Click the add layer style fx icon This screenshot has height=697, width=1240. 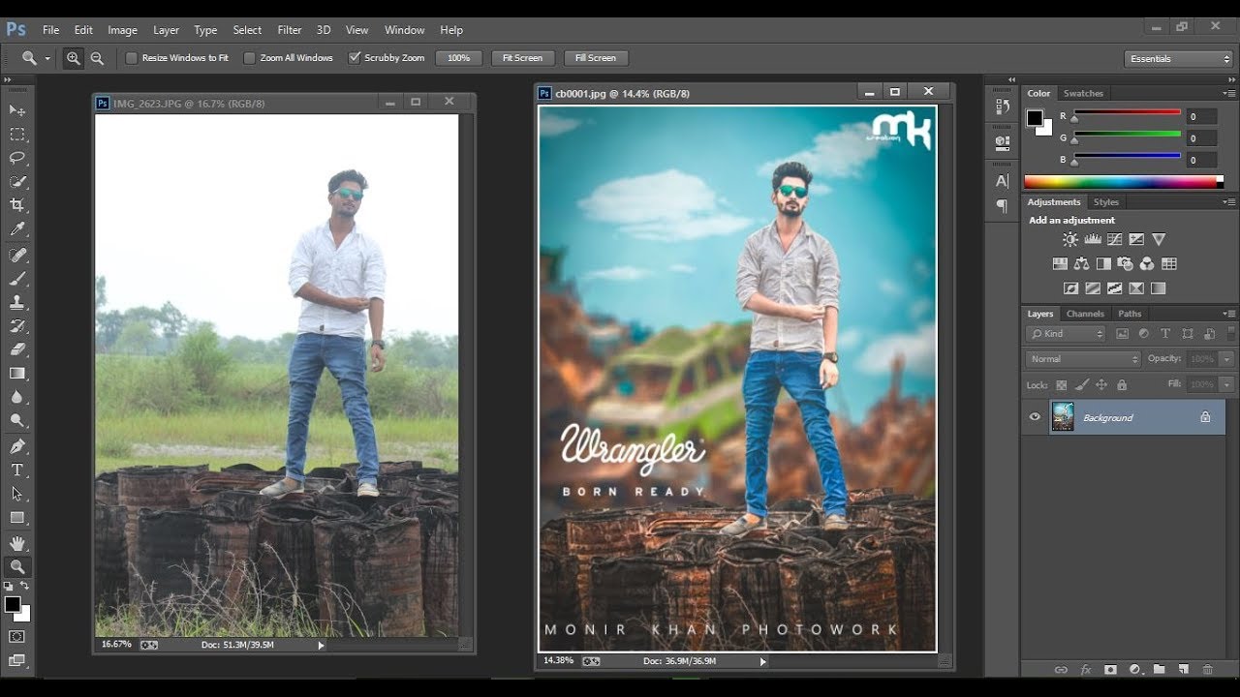[x=1086, y=669]
